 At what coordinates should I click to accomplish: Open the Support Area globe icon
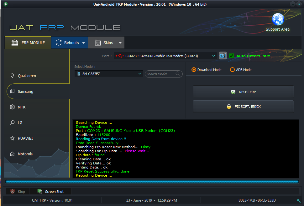click(x=278, y=19)
